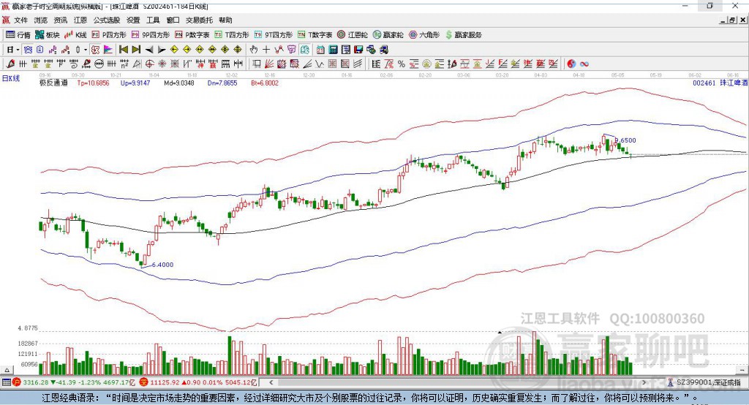Open the calendar icon
Viewport: 749px width, 405px height.
click(320, 50)
